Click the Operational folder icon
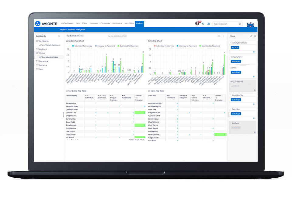The height and width of the screenshot is (198, 292). [x=37, y=61]
